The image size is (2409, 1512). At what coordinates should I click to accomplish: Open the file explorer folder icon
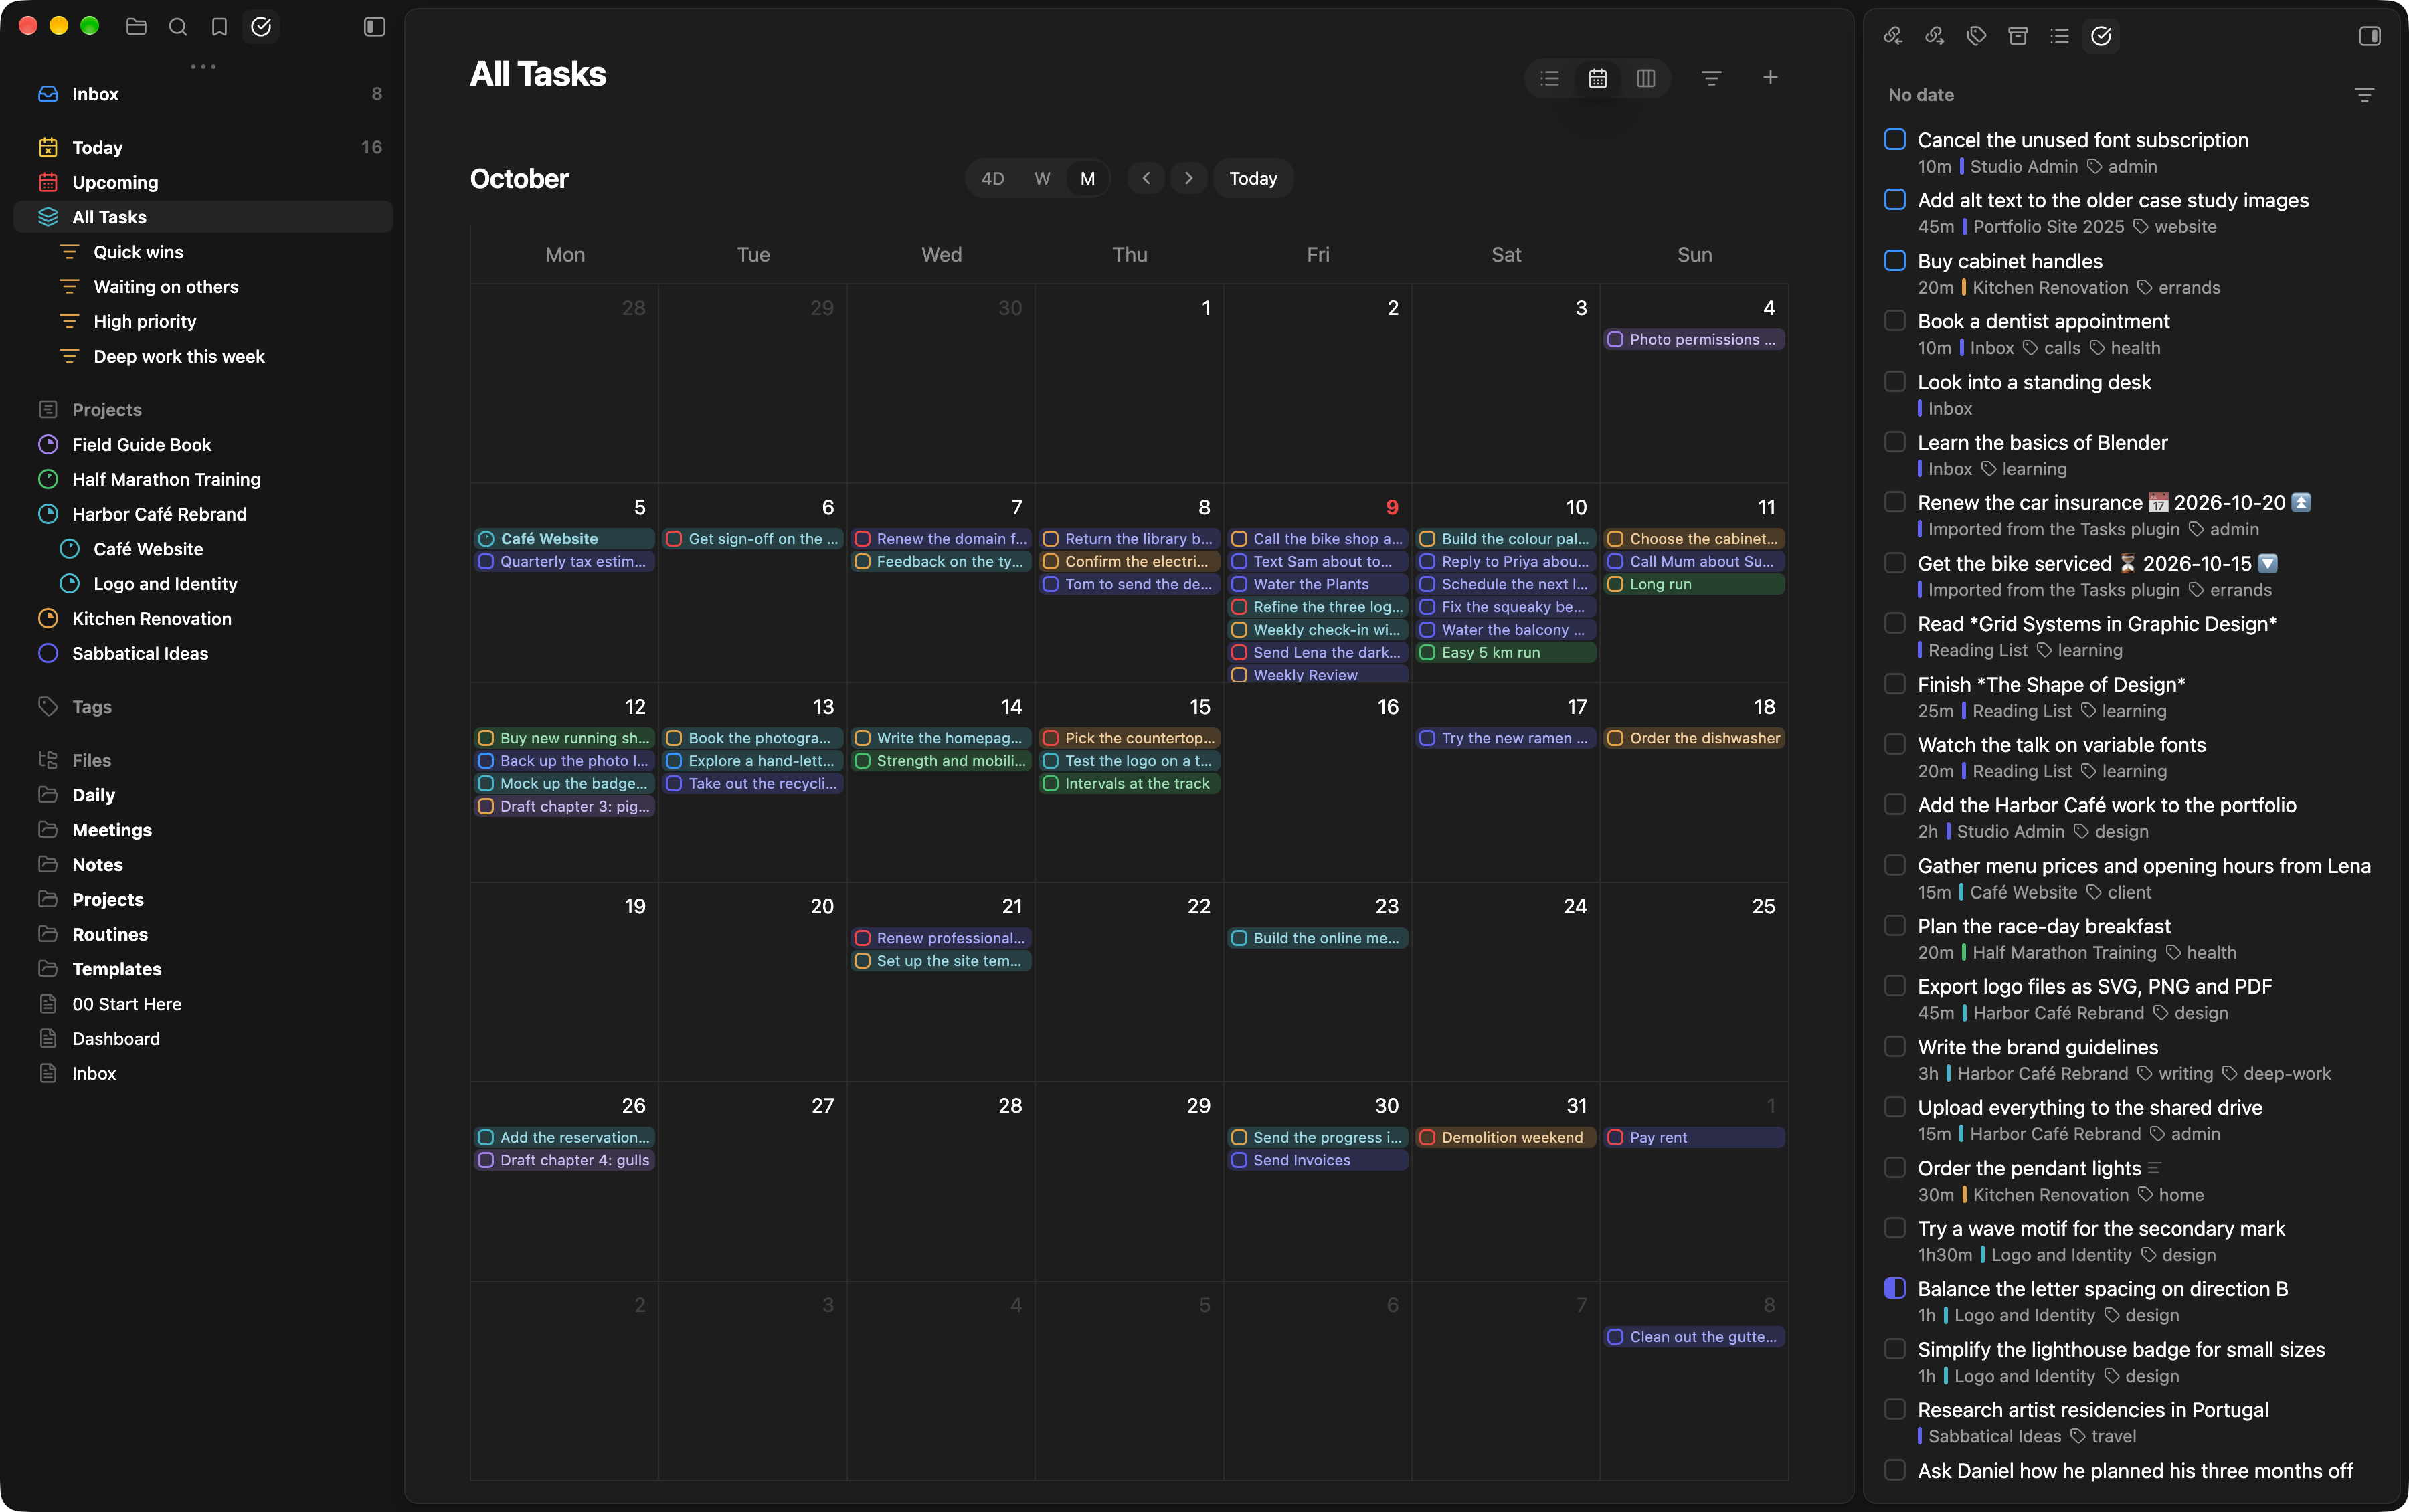tap(137, 27)
